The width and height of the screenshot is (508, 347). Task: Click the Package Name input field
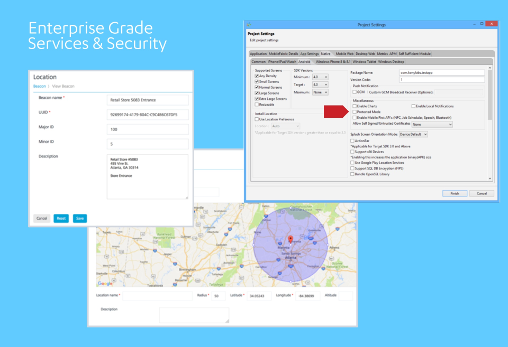pos(441,72)
